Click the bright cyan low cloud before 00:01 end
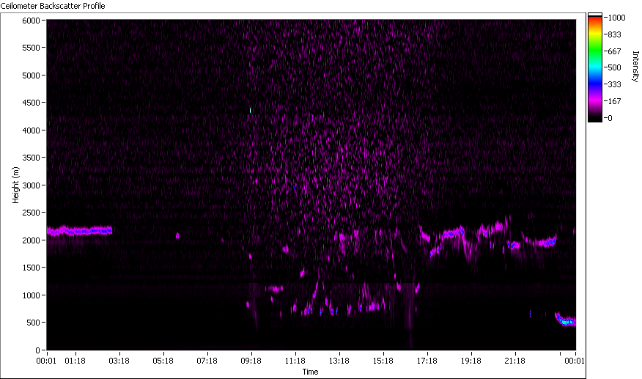Screen dimensions: 642x379 point(566,320)
